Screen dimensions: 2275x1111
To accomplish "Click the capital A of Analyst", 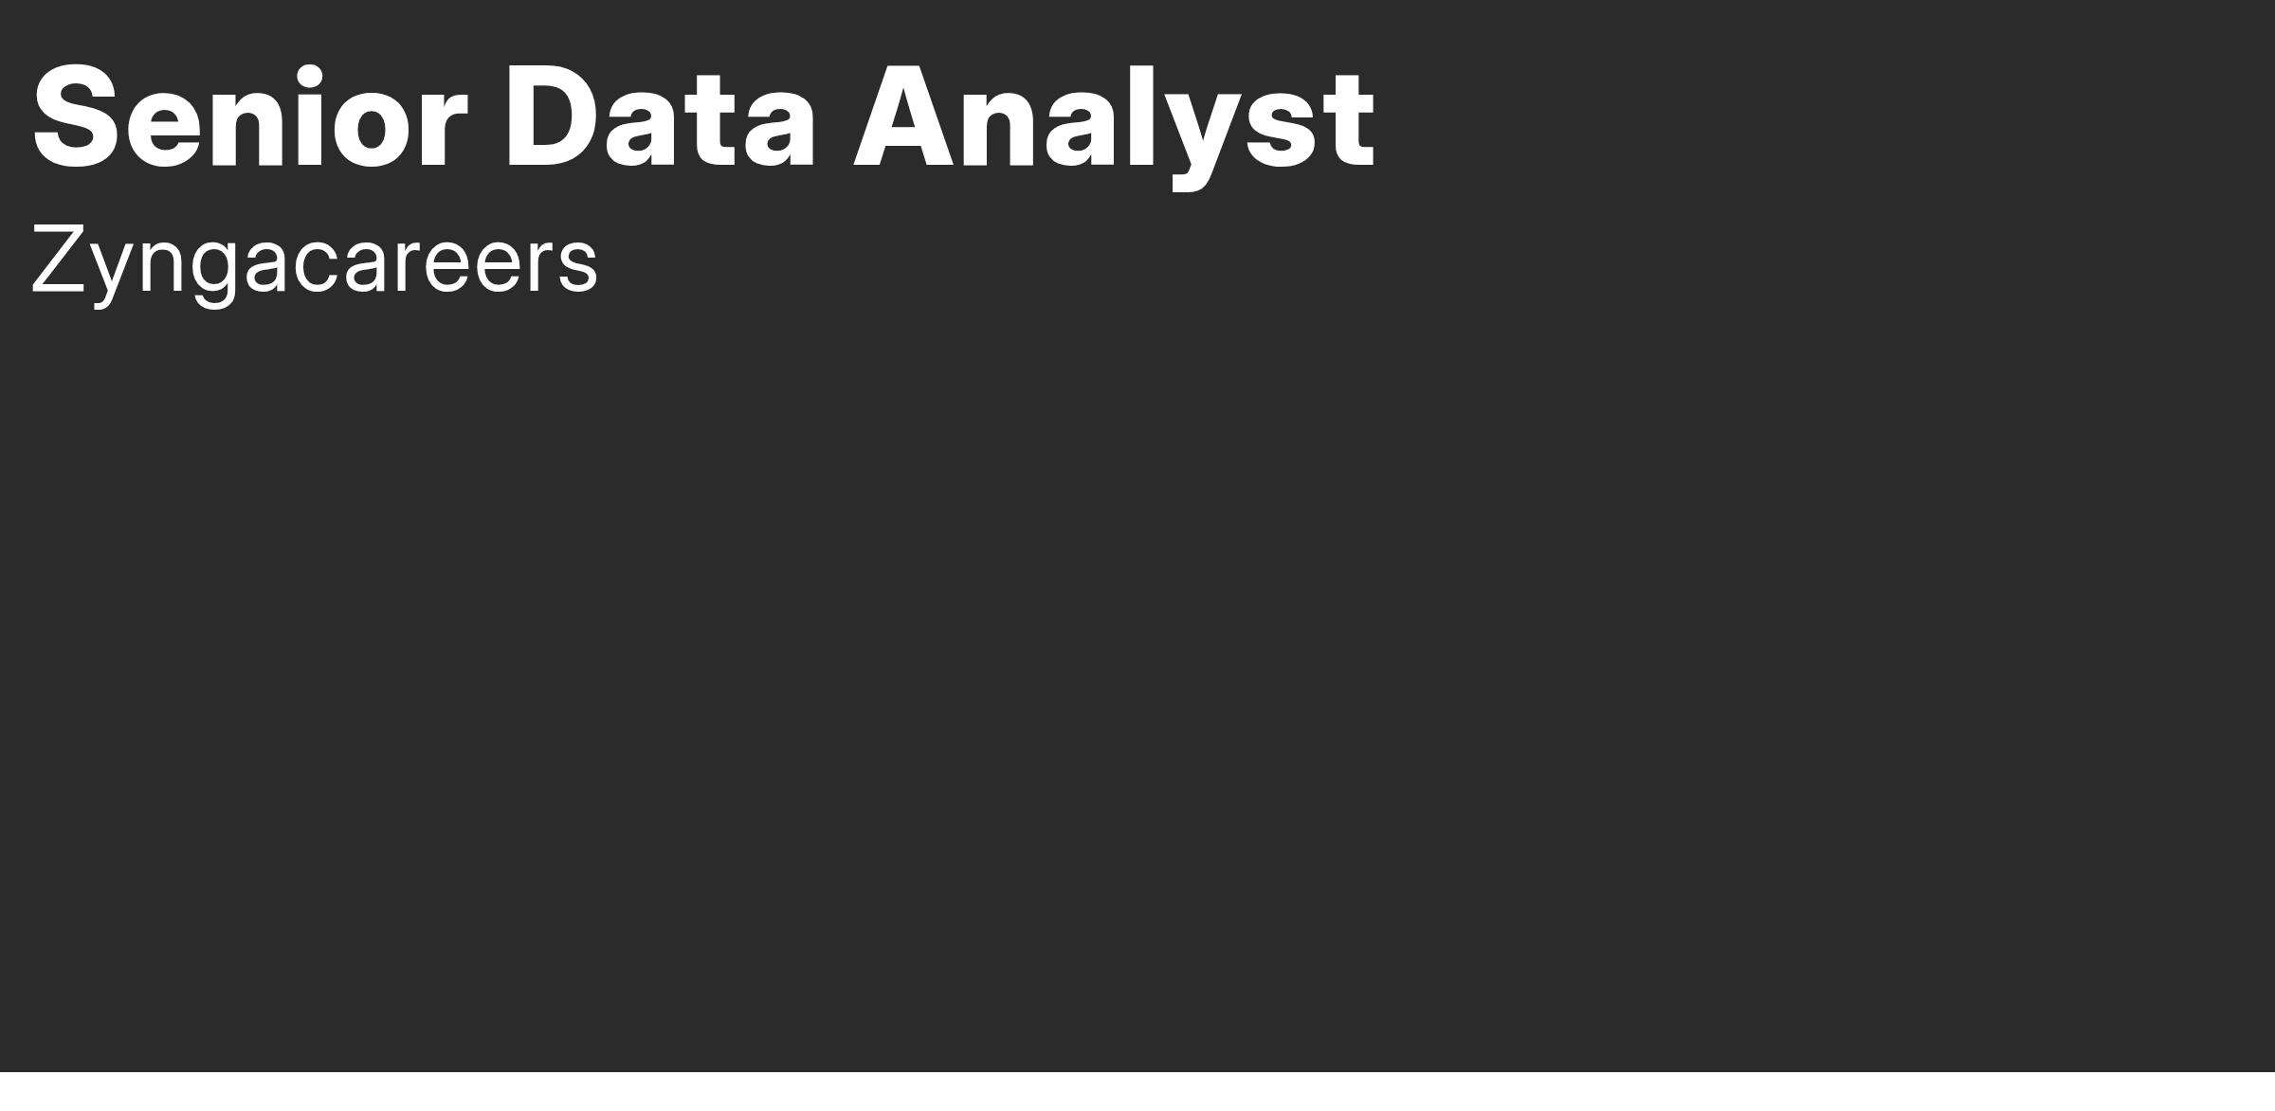I will pyautogui.click(x=902, y=117).
